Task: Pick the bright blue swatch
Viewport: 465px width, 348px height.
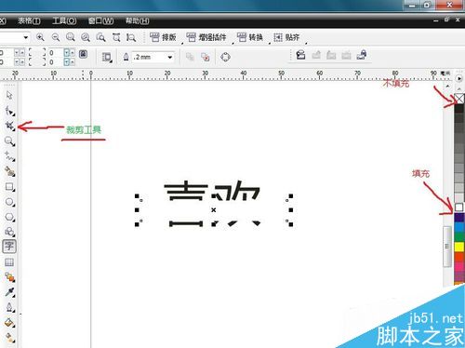Action: (x=459, y=227)
